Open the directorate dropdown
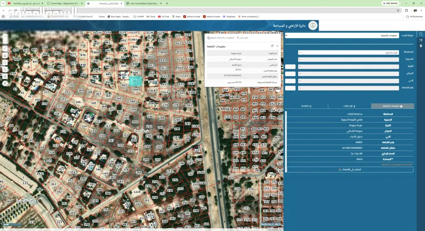Image resolution: width=425 pixels, height=231 pixels. click(349, 59)
